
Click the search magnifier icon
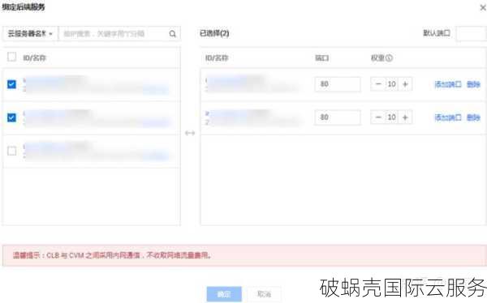coord(172,34)
